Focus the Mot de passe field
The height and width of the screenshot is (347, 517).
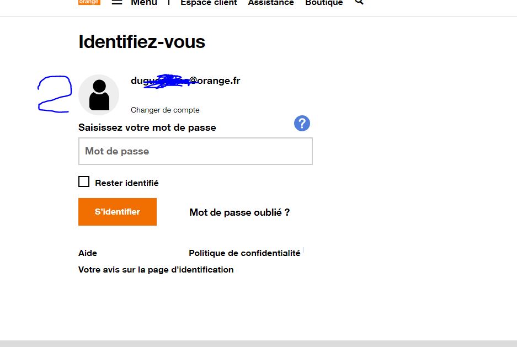click(x=195, y=151)
